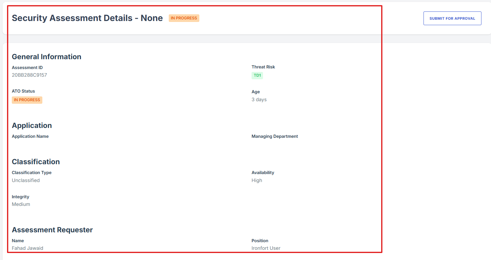Click the In Progress badge beside the page title
This screenshot has height=260, width=491.
(184, 18)
